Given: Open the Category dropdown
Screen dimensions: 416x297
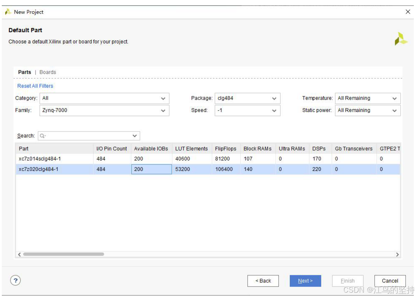Looking at the screenshot, I should pyautogui.click(x=104, y=98).
